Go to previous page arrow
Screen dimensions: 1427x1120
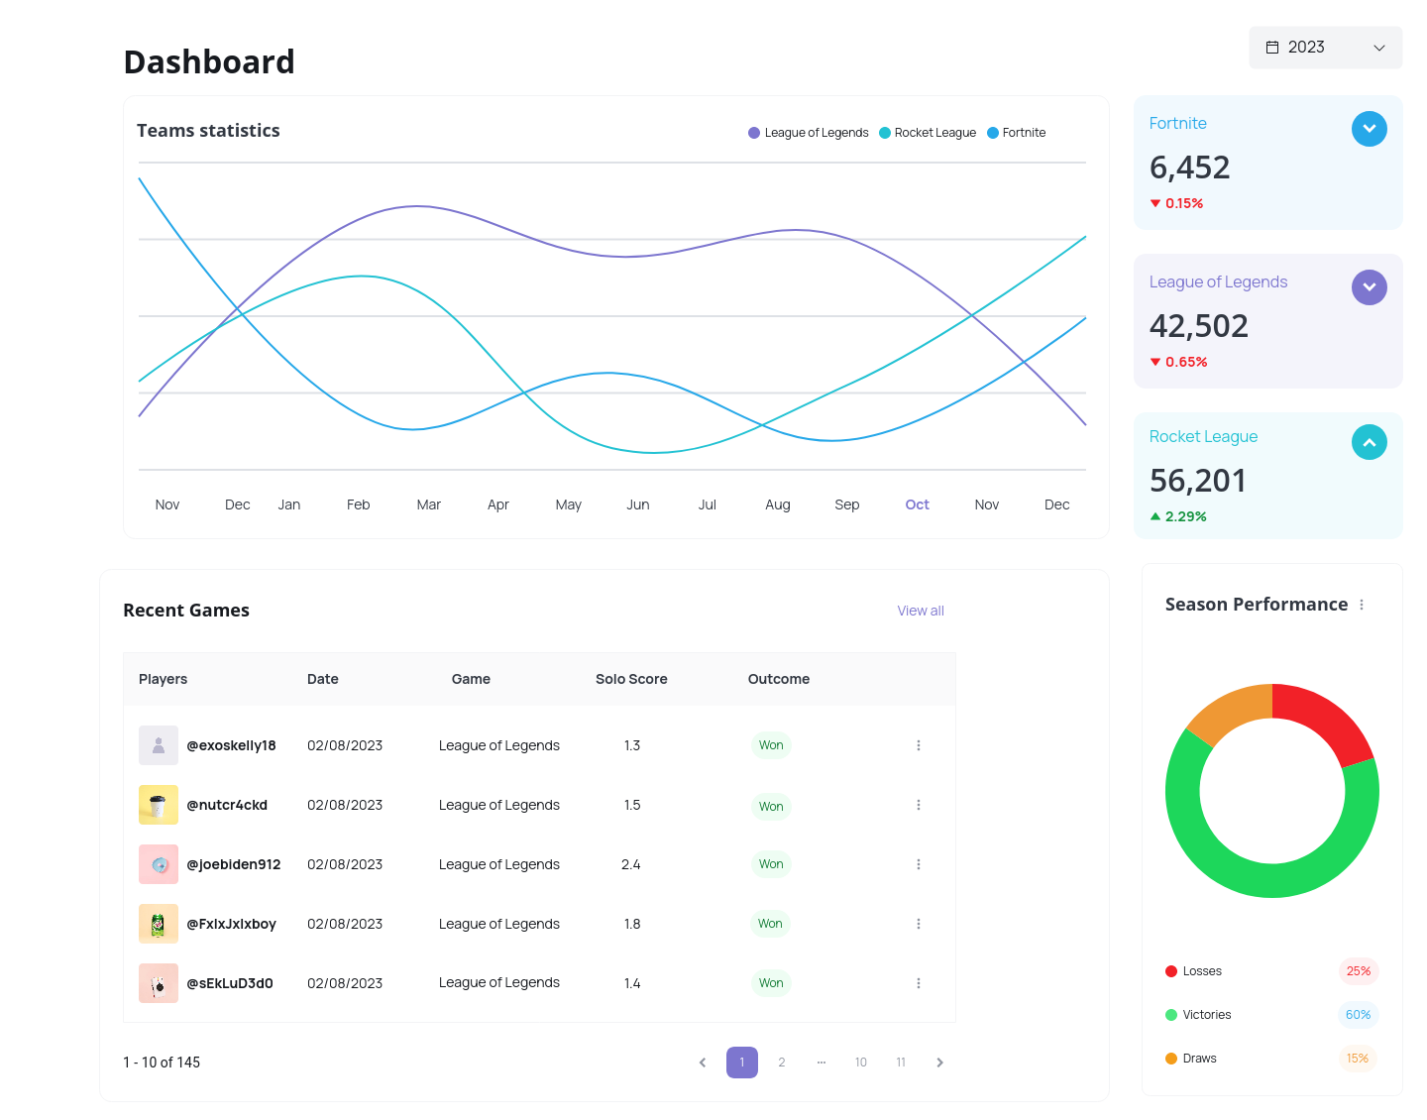coord(703,1063)
